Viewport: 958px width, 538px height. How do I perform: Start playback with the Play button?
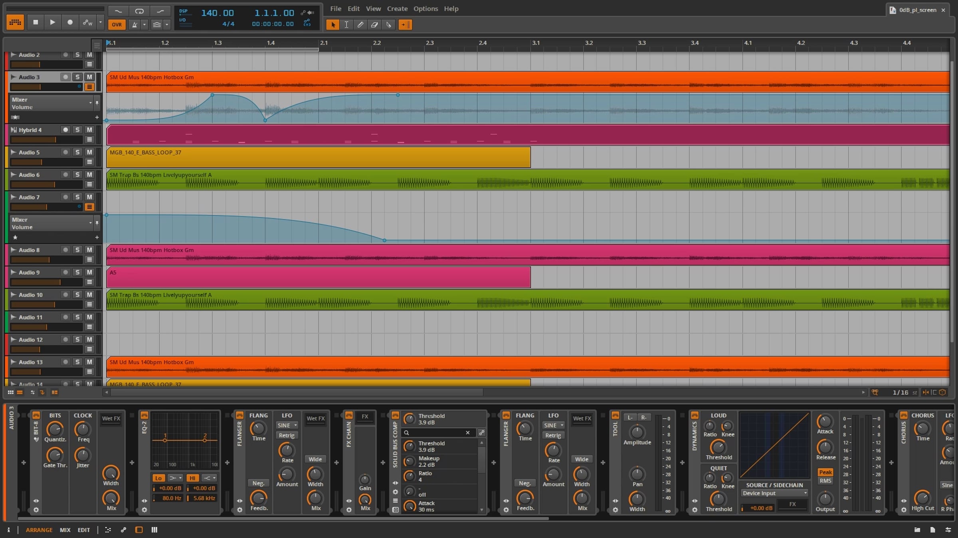(x=52, y=23)
